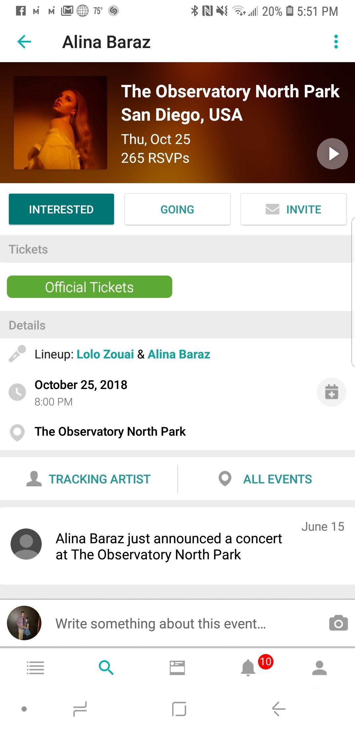Tap the camera icon to attach photo
This screenshot has height=730, width=355.
click(338, 623)
